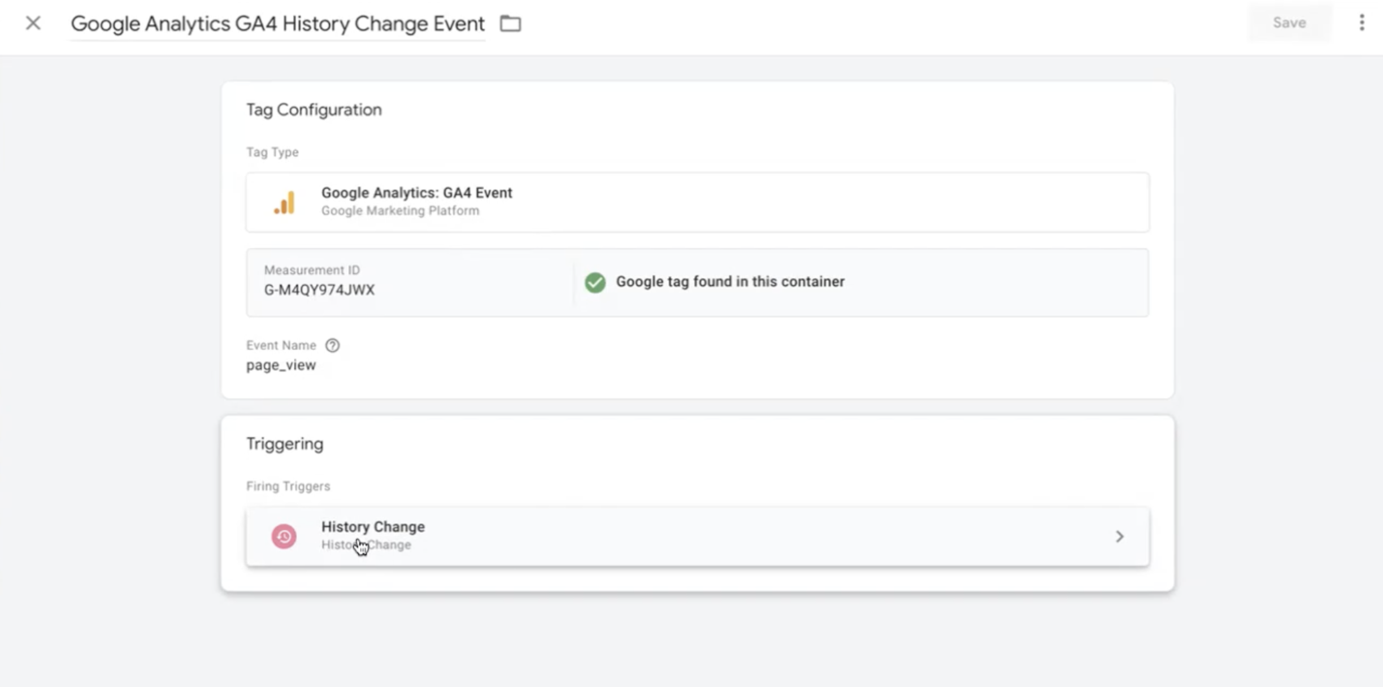Expand the History Change trigger chevron arrow
Viewport: 1383px width, 687px height.
pyautogui.click(x=1119, y=536)
